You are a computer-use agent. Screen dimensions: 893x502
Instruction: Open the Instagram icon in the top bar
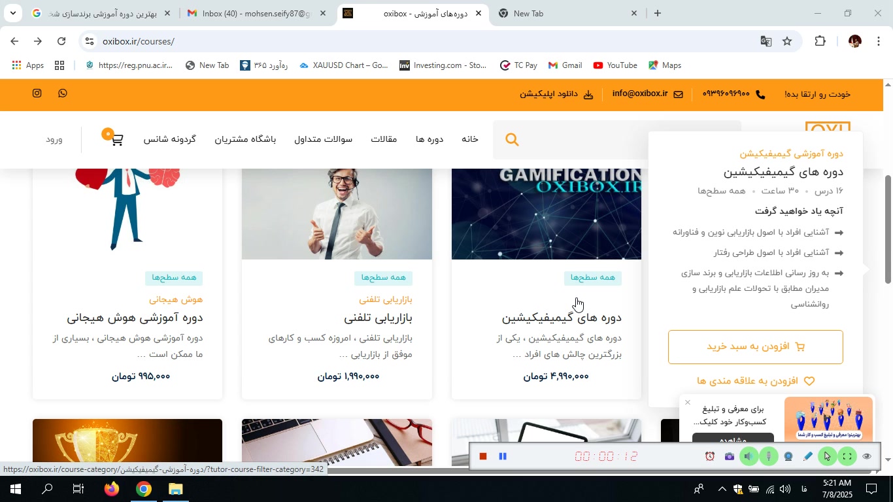point(37,93)
